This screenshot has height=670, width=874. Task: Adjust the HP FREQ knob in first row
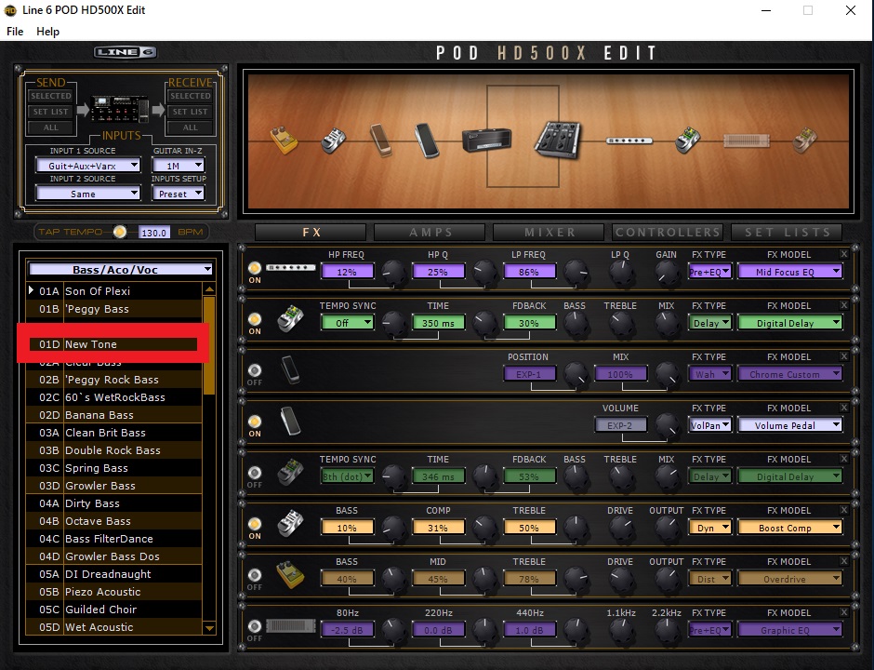(394, 273)
